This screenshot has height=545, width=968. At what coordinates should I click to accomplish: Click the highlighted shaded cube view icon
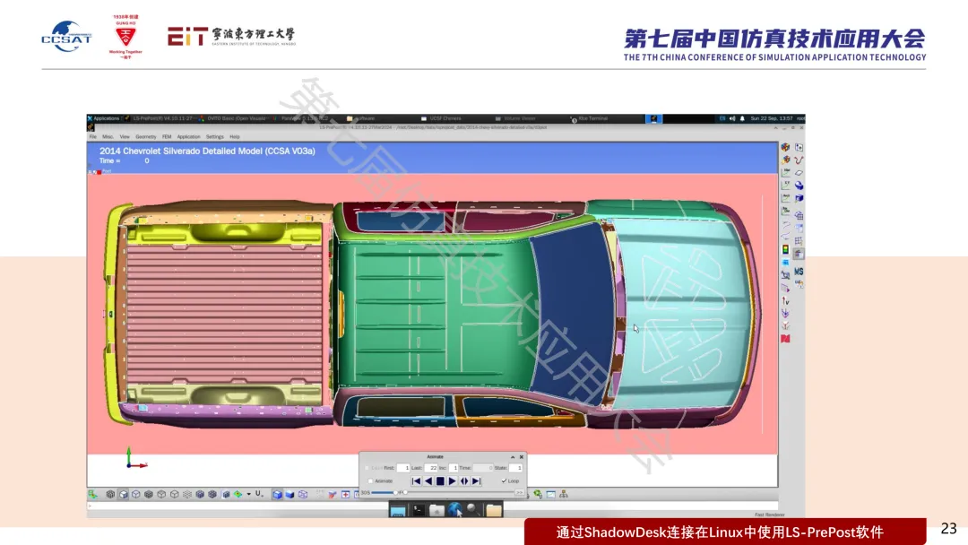tap(123, 495)
